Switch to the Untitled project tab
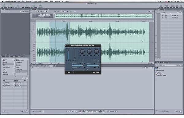Image resolution: width=184 pixels, height=118 pixels. click(34, 9)
